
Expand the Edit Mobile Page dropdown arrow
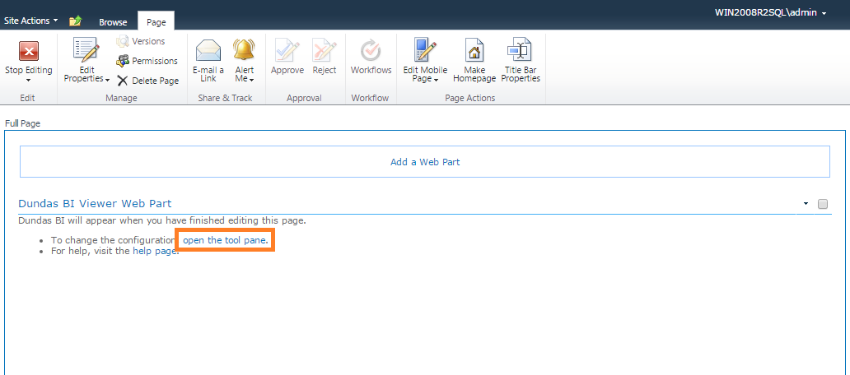437,80
